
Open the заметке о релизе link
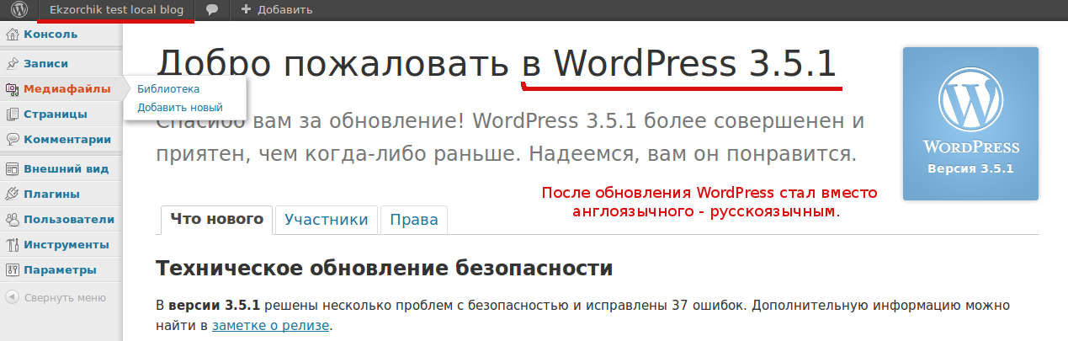pos(270,325)
